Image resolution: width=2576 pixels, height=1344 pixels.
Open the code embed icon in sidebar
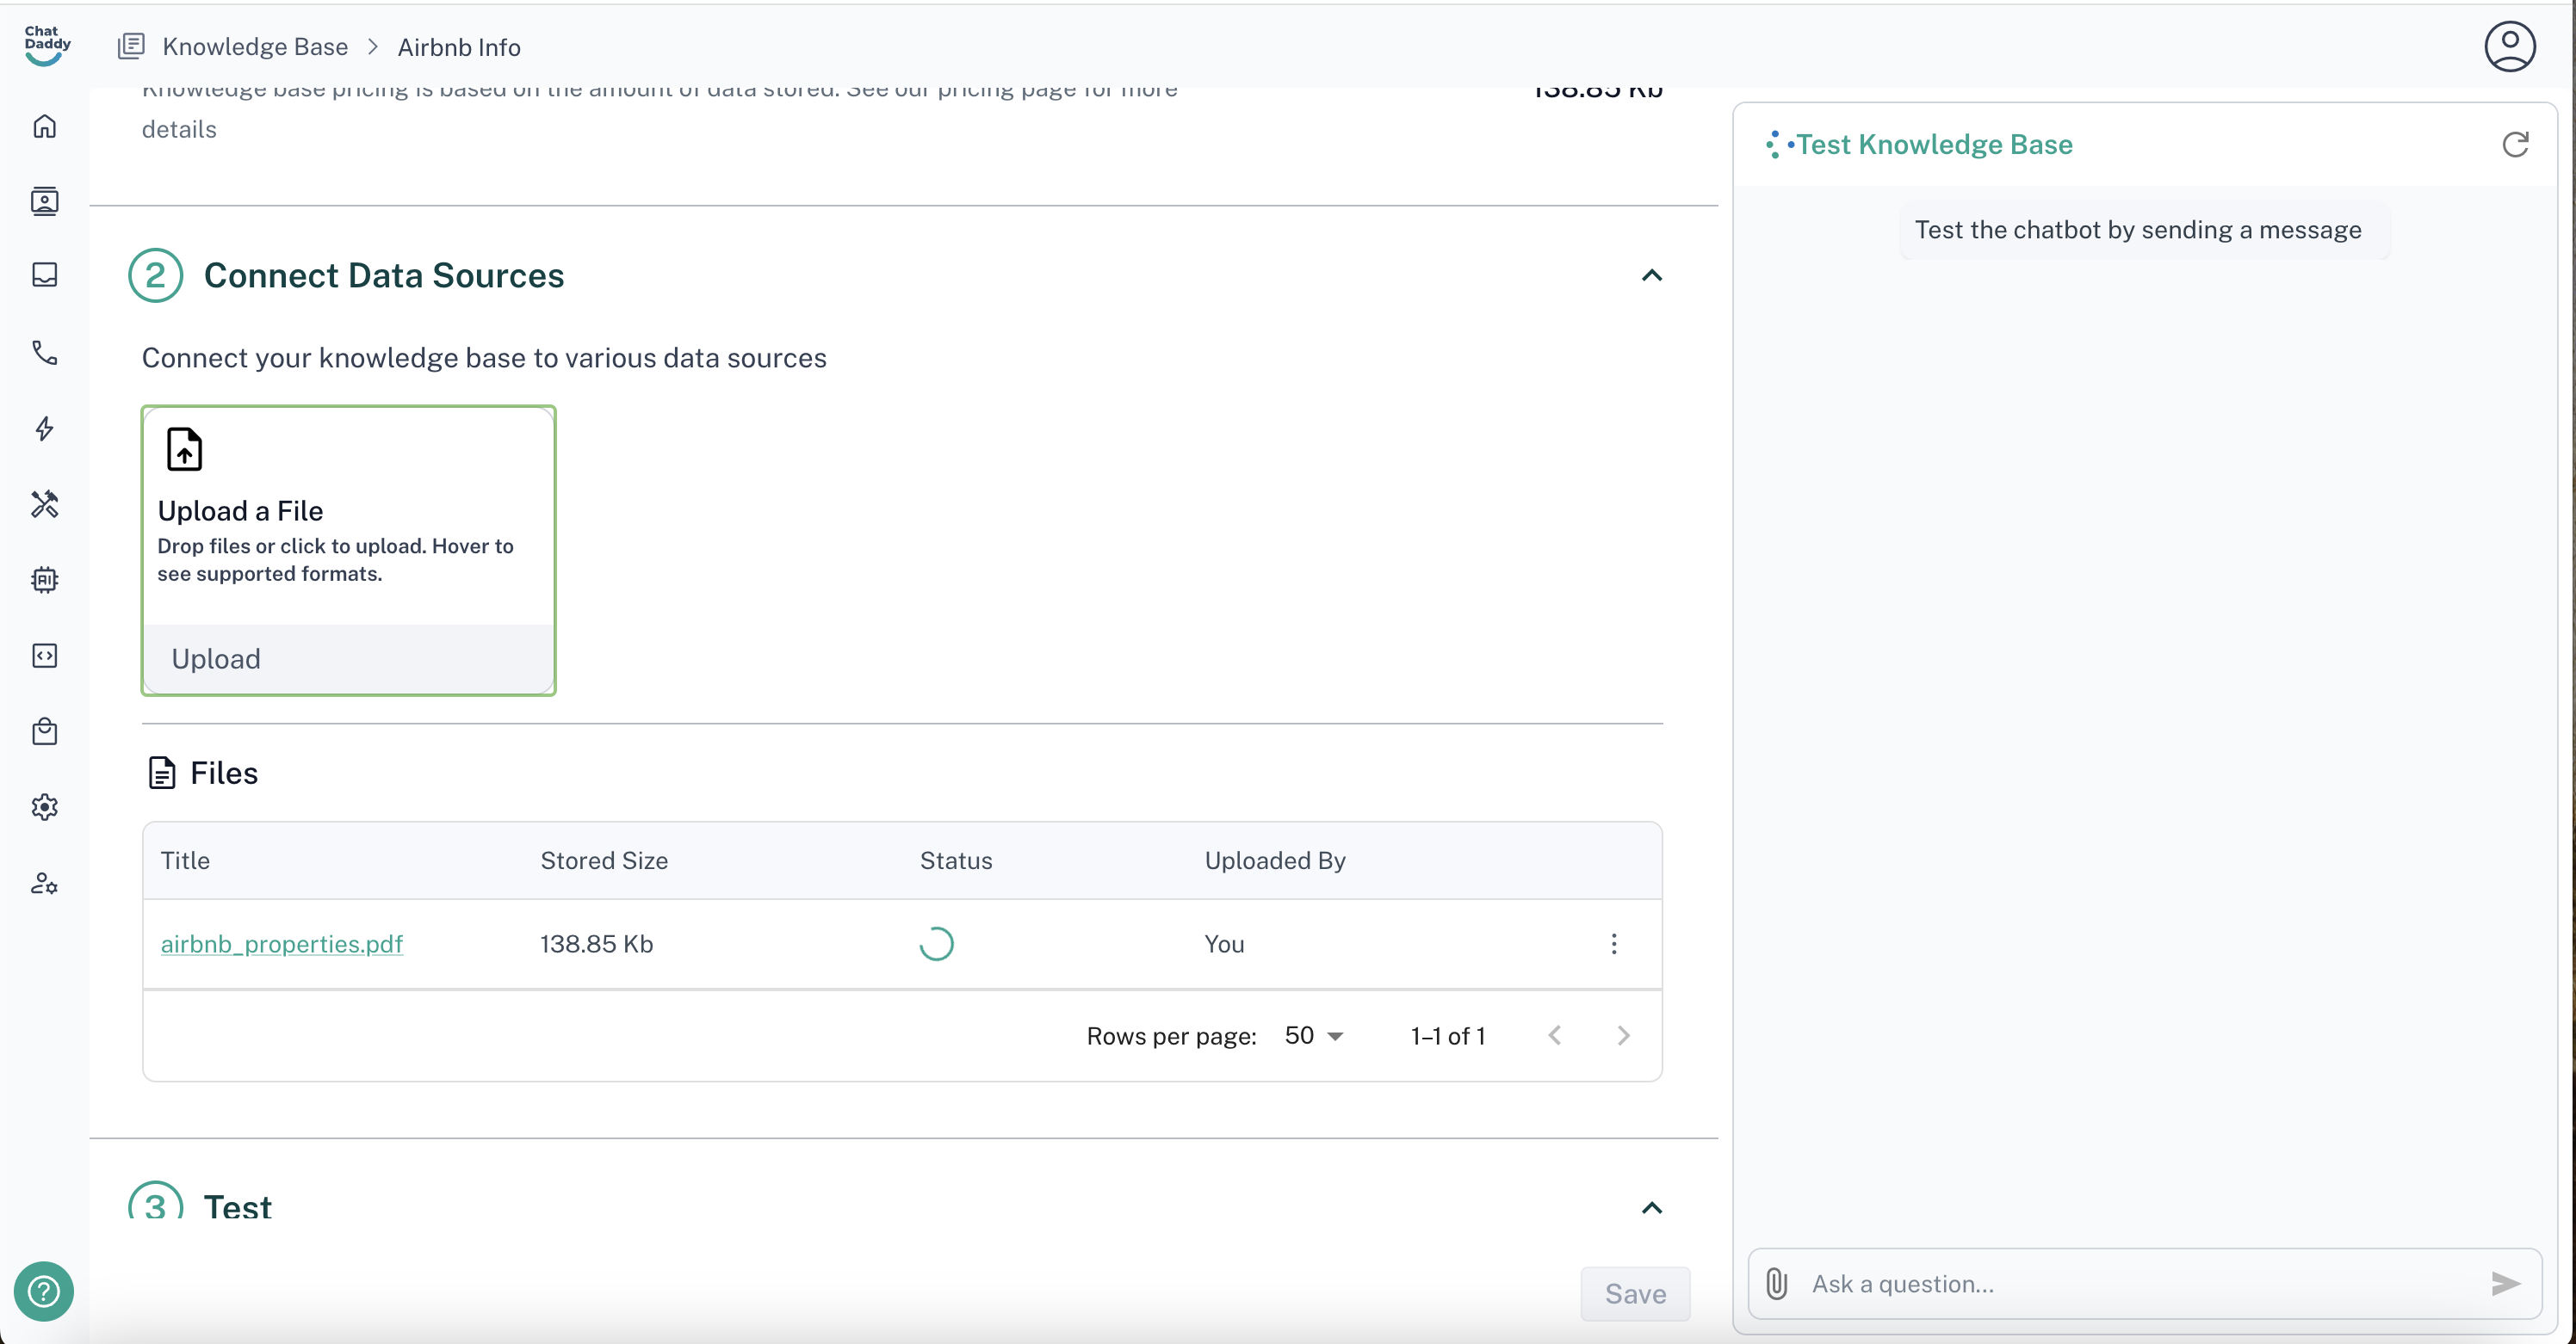[x=44, y=656]
